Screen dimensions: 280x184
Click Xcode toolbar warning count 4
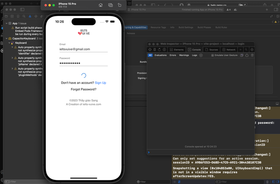(x=229, y=10)
